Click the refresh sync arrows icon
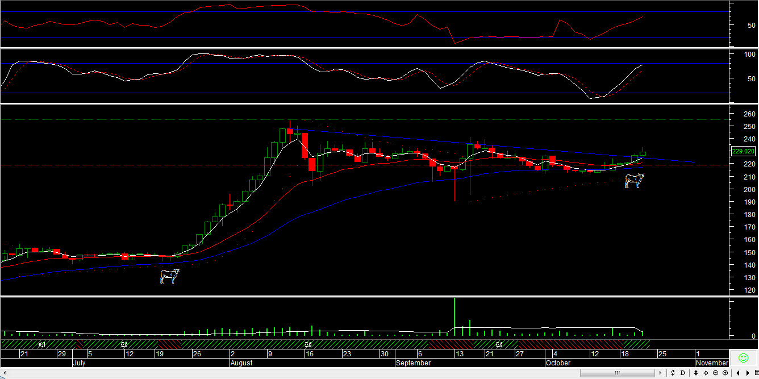 click(x=673, y=373)
